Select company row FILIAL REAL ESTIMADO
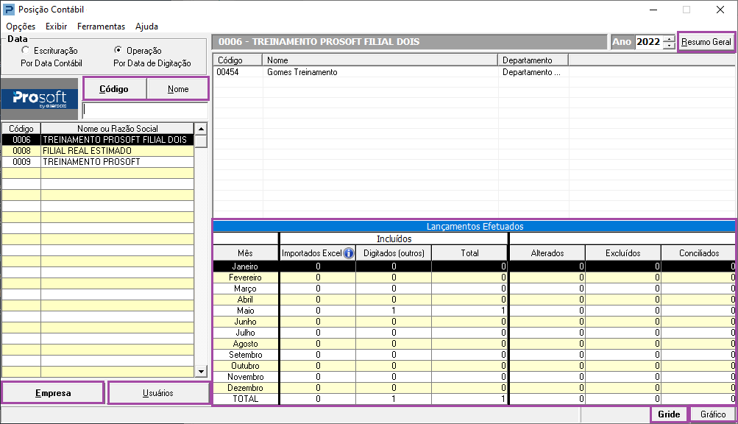This screenshot has height=424, width=738. [98, 151]
